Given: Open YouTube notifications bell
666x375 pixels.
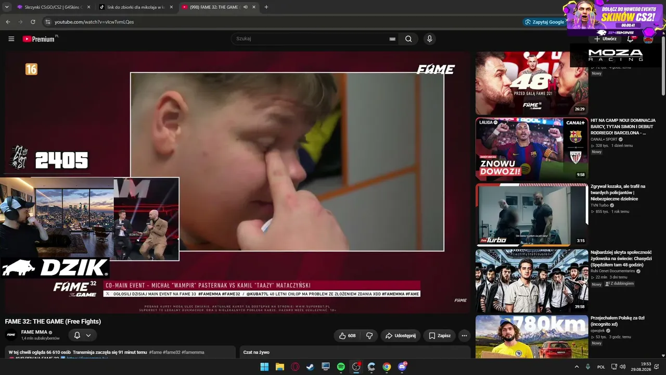Looking at the screenshot, I should (x=631, y=39).
